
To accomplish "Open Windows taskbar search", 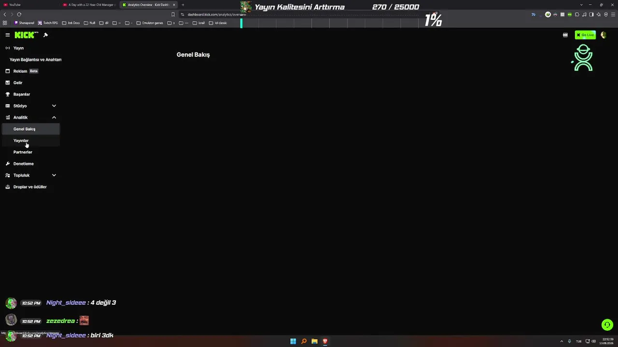I will point(304,341).
